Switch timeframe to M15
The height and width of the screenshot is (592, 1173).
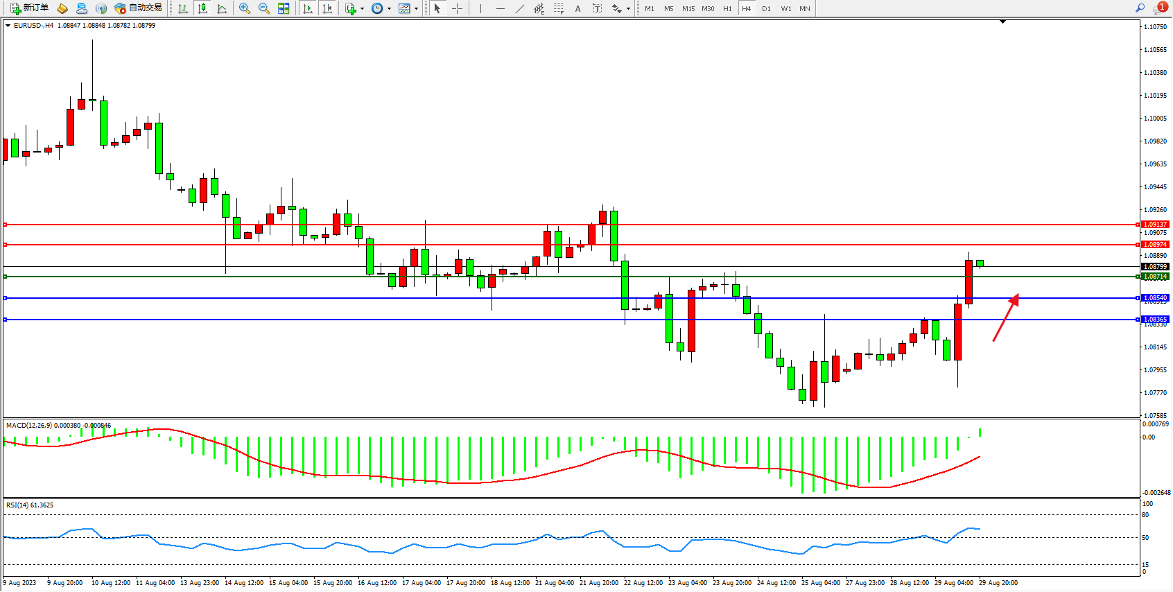coord(688,8)
